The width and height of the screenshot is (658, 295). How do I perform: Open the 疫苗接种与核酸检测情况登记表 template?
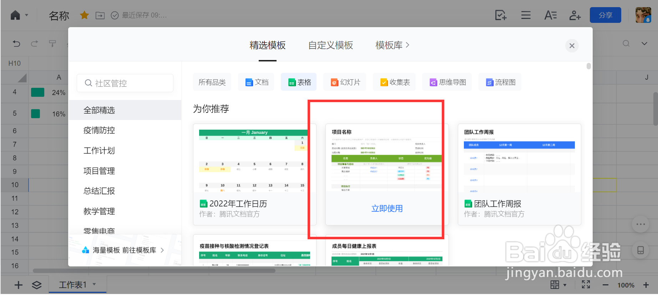[x=254, y=250]
